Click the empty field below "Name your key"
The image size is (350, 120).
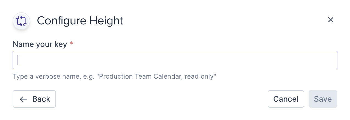click(x=175, y=60)
